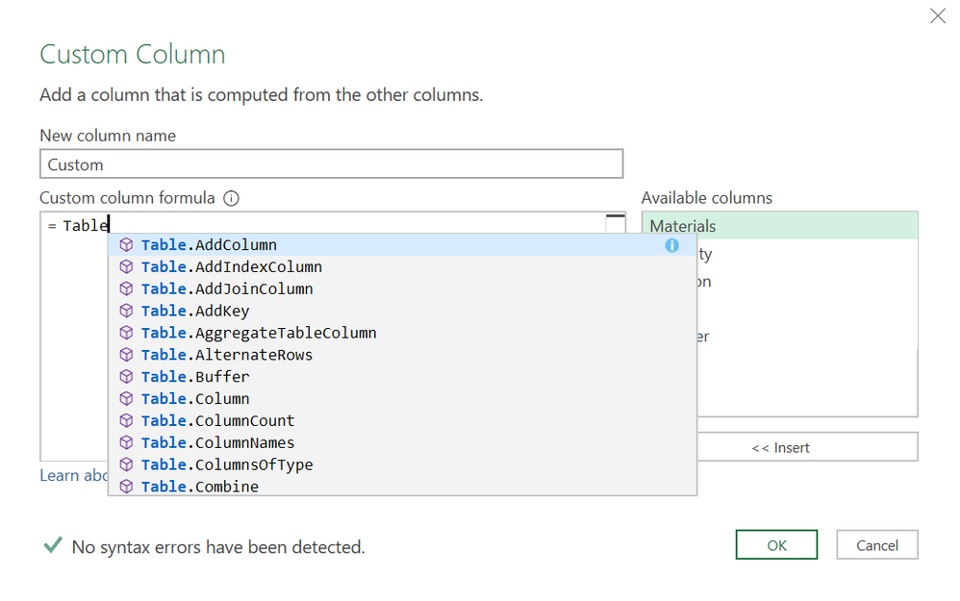Open the info icon for Table.AddColumn
Viewport: 960px width, 601px height.
[x=671, y=245]
